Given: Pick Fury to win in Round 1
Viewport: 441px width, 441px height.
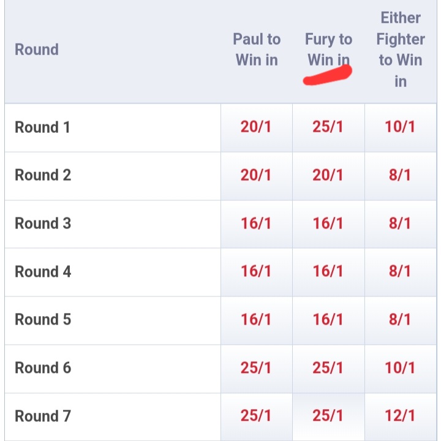Looking at the screenshot, I should pos(328,127).
